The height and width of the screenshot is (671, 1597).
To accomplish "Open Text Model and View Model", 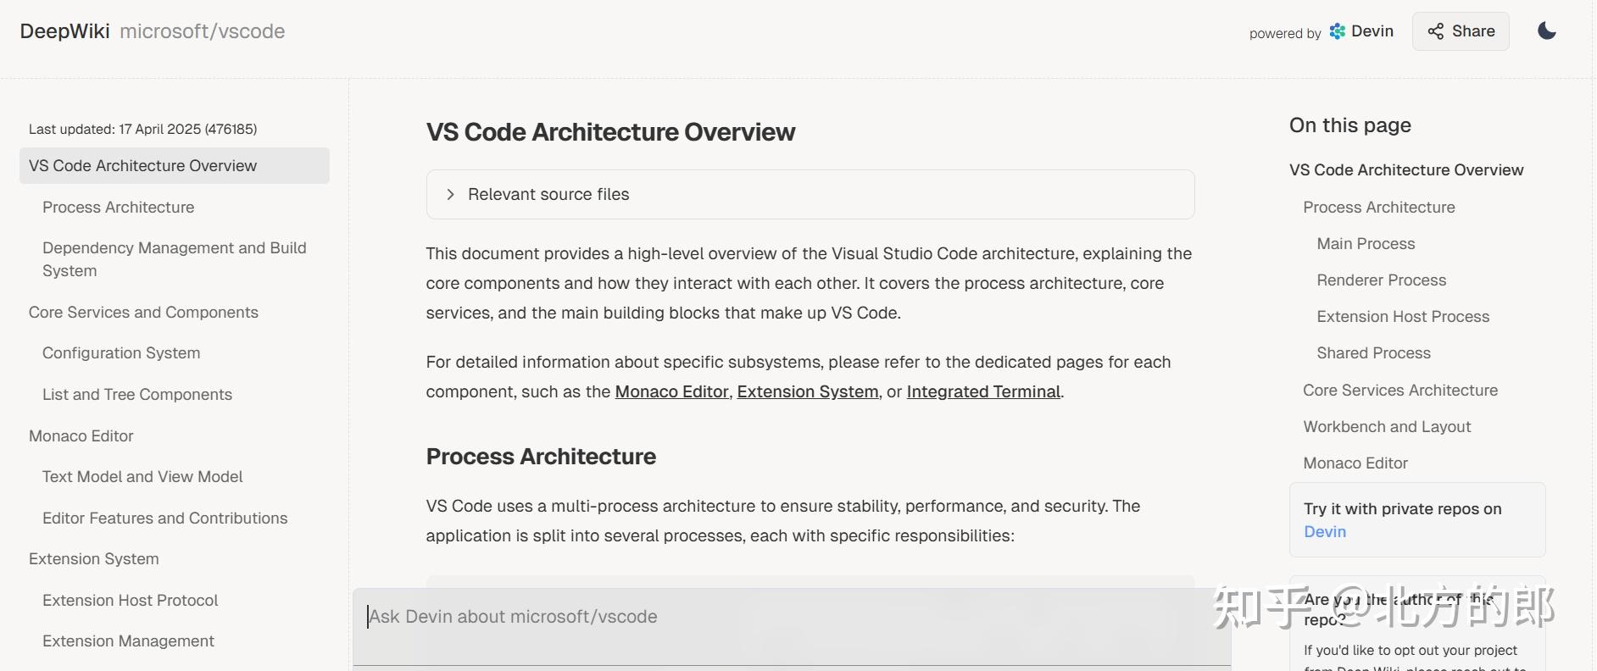I will (x=142, y=477).
